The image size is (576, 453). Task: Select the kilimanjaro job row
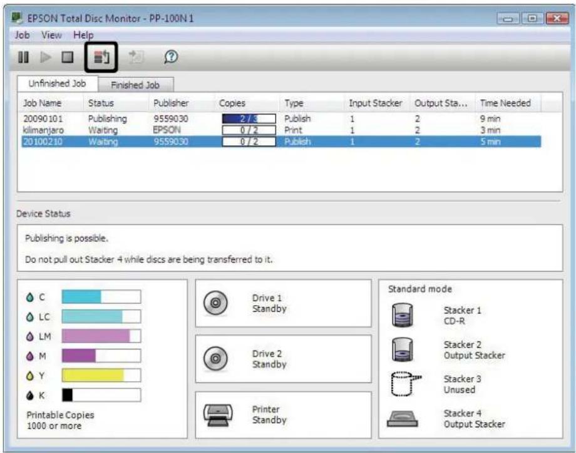[281, 130]
